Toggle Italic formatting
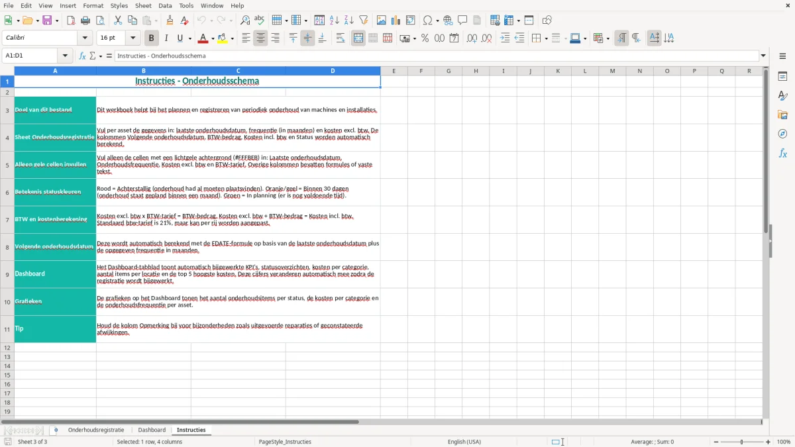The image size is (795, 447). pyautogui.click(x=166, y=38)
